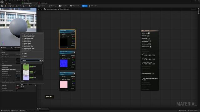Click the Platform Stats button
Screen dimensions: 200x112
coord(93,6)
